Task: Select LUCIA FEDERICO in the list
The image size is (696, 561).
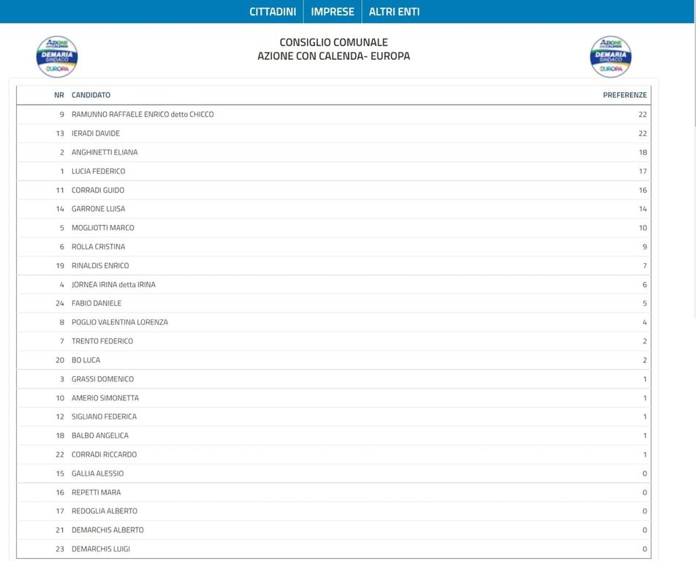Action: (98, 172)
